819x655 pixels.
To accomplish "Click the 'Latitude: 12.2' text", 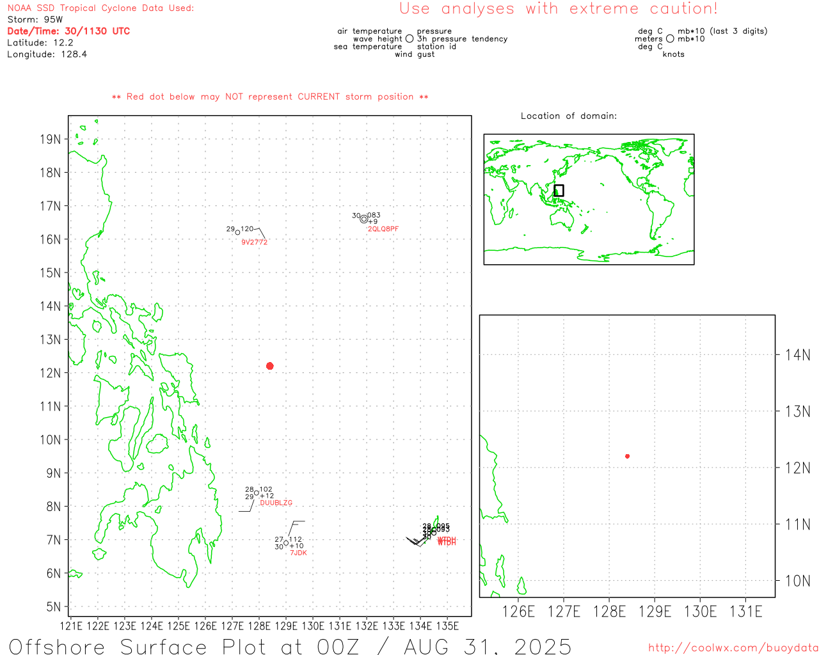I will [x=40, y=43].
